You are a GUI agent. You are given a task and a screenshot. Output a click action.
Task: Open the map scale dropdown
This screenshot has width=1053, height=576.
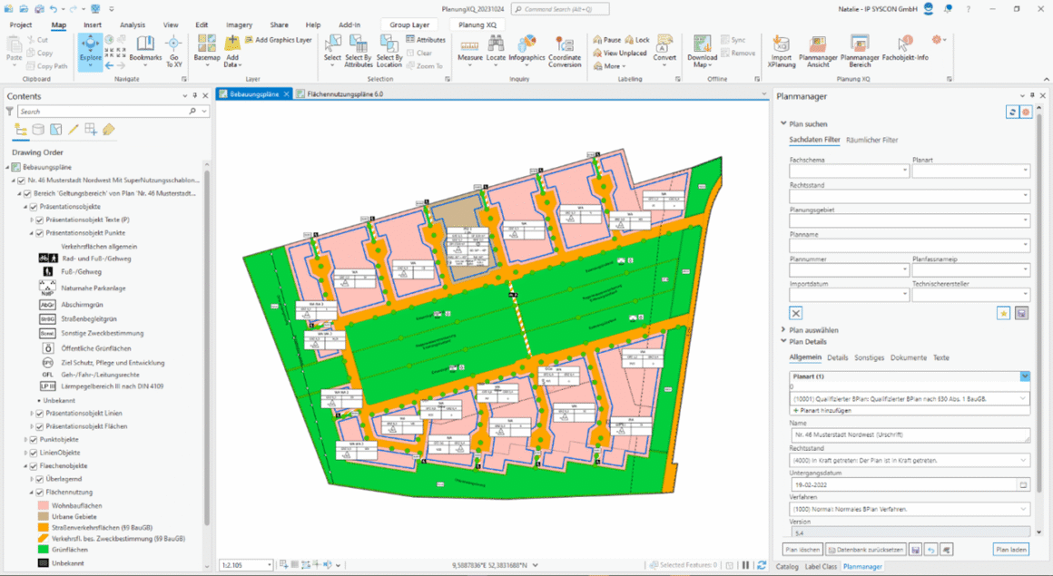coord(270,565)
